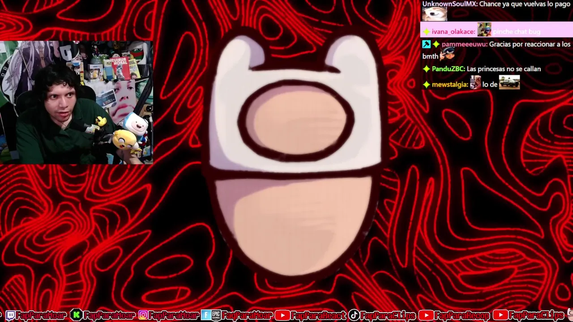Click the streamer's webcam overlay

(77, 102)
